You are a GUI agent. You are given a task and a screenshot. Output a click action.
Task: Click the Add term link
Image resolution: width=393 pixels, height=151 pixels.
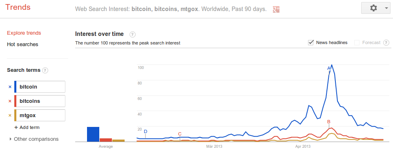(x=27, y=127)
